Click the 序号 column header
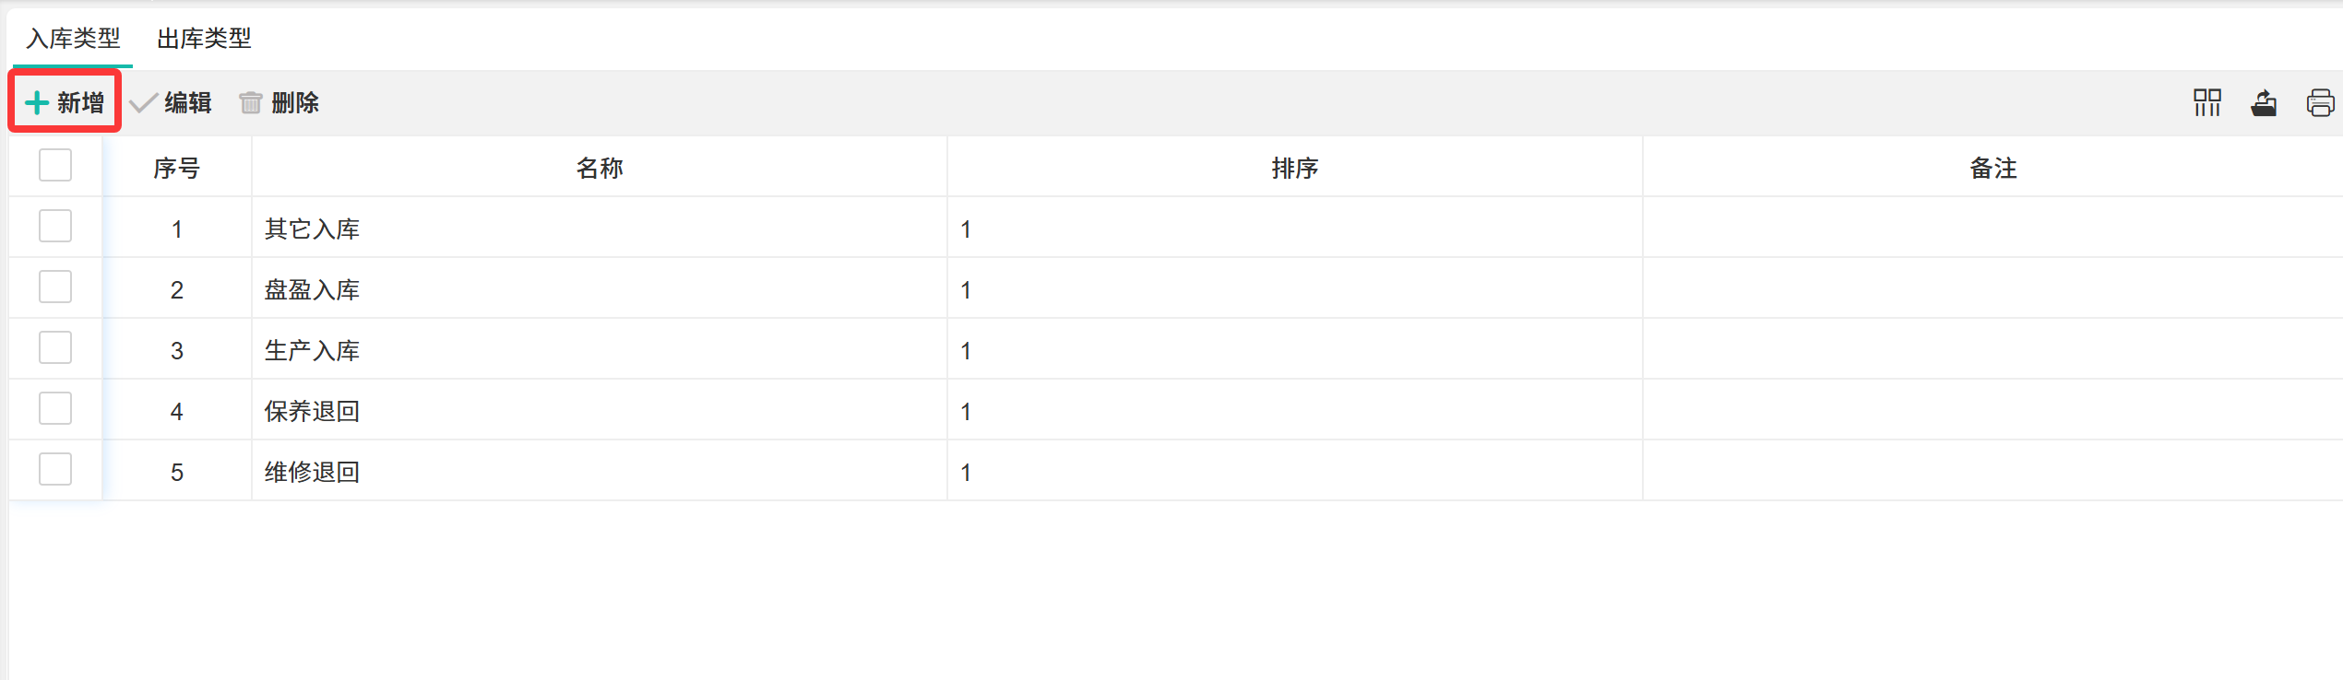2343x680 pixels. tap(176, 168)
